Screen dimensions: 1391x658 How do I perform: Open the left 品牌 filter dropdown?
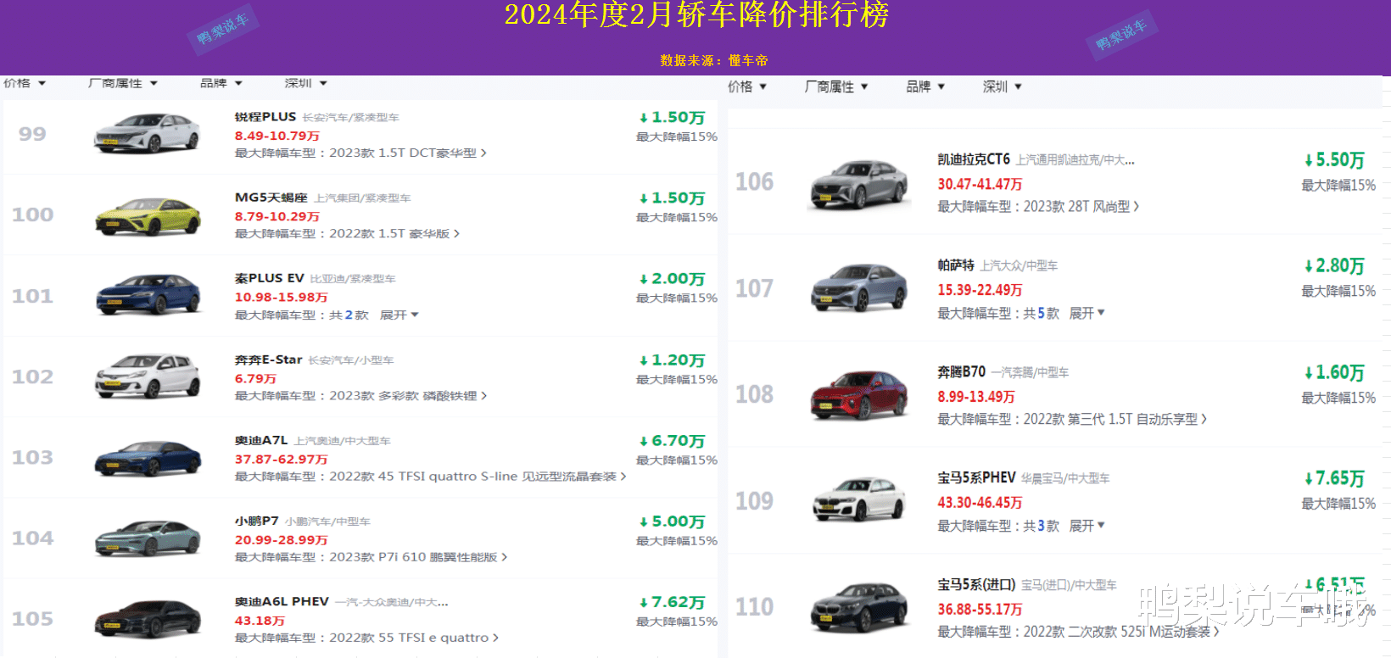pyautogui.click(x=221, y=83)
